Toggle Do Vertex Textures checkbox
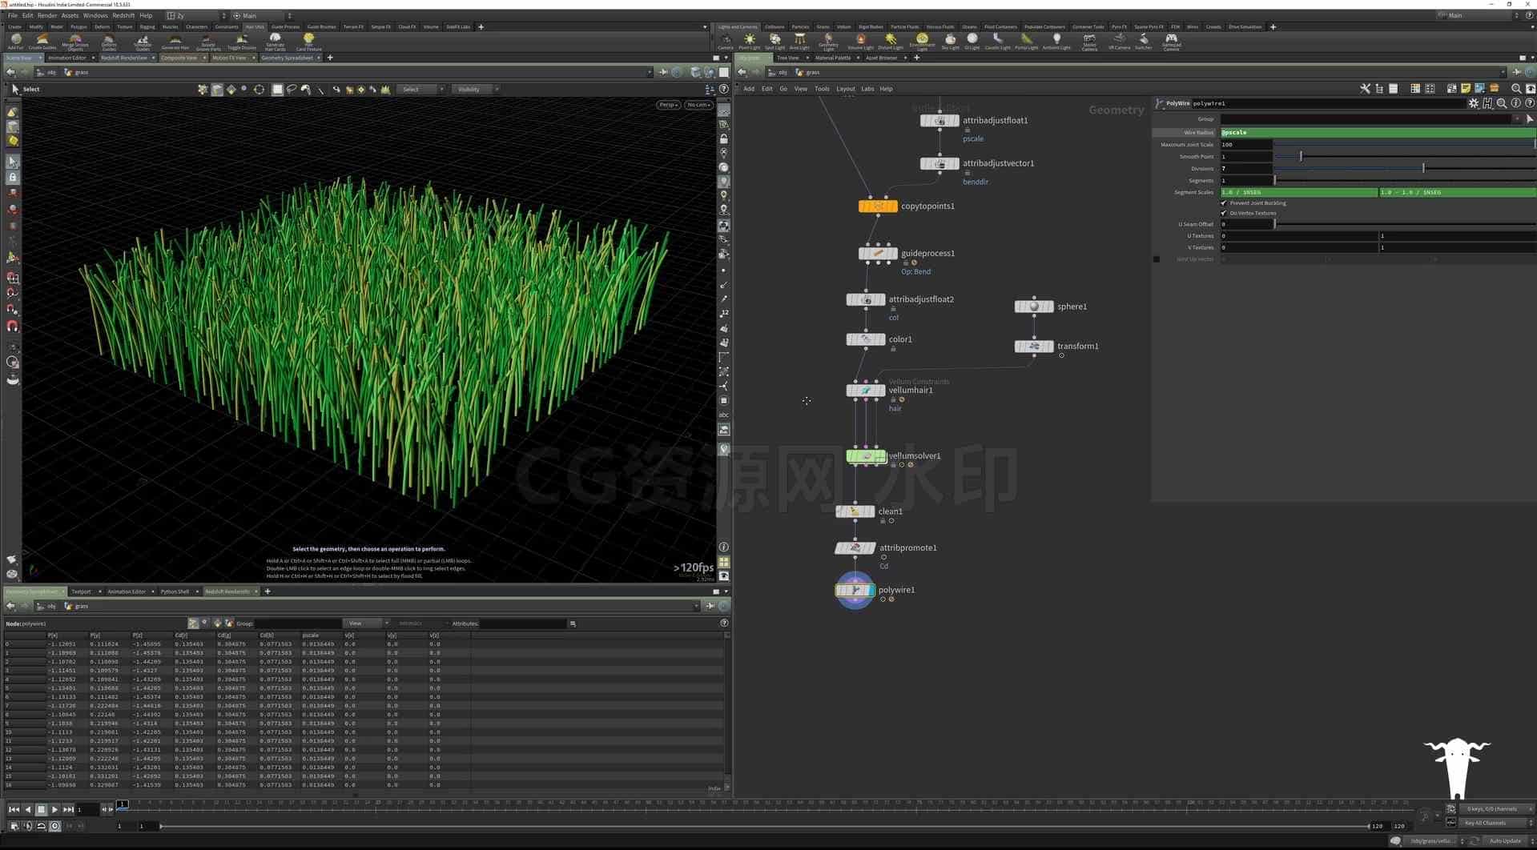Viewport: 1537px width, 850px height. click(1224, 213)
